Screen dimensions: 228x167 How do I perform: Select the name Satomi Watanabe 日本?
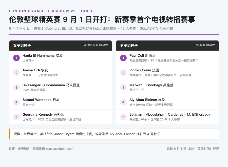point(41,100)
